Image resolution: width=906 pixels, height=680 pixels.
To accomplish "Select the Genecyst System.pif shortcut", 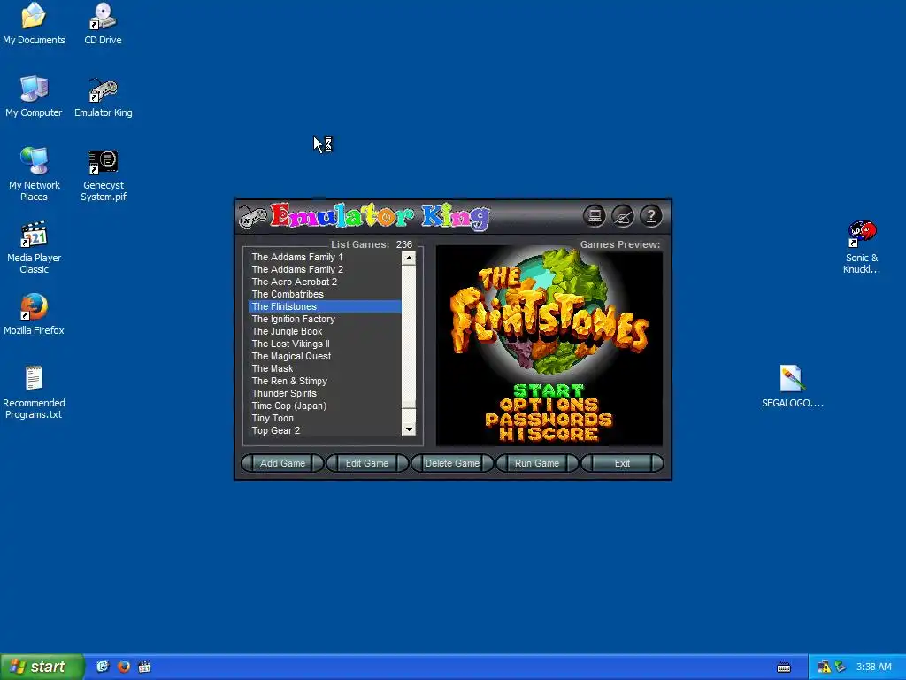I will point(103,174).
